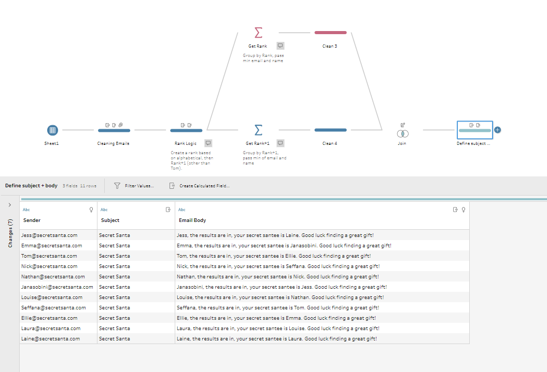Select the Cleaning Emails step bar
Image resolution: width=547 pixels, height=372 pixels.
pos(114,130)
